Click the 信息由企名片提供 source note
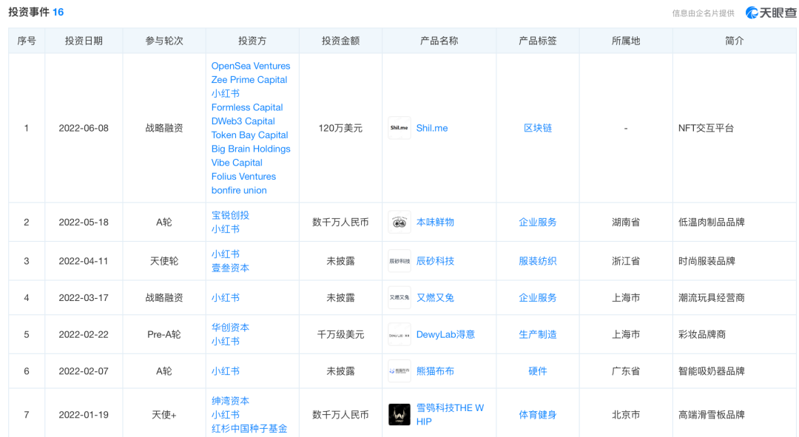799x437 pixels. point(704,13)
